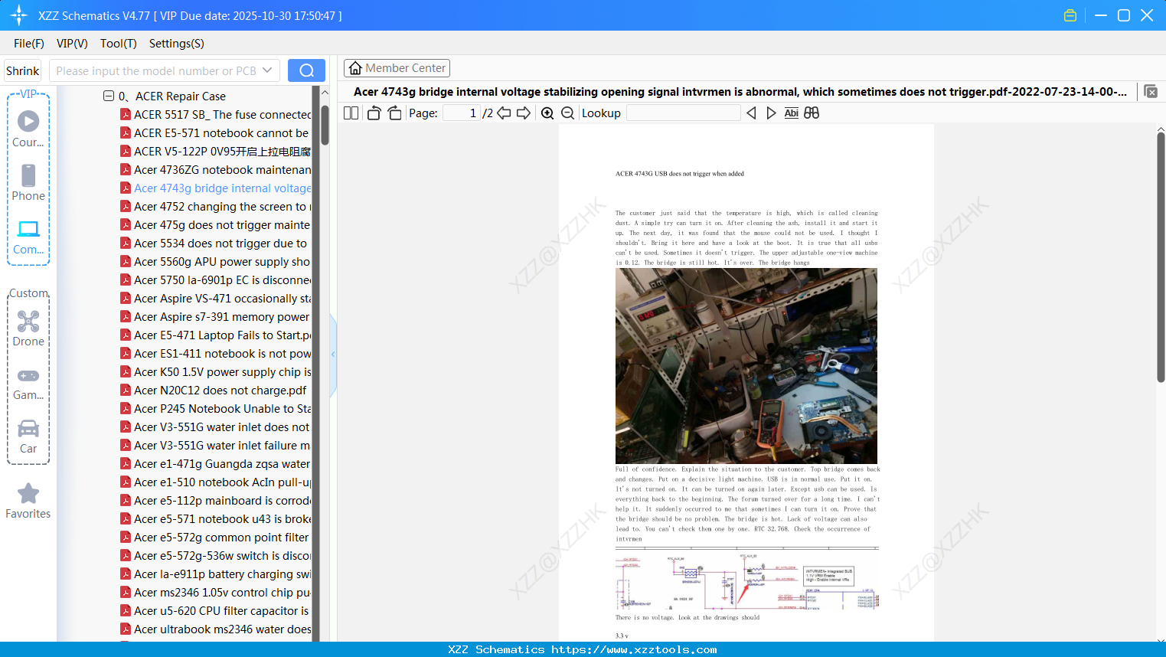The height and width of the screenshot is (657, 1166).
Task: Open Acer e1-510 notebook AcIn case
Action: (216, 482)
